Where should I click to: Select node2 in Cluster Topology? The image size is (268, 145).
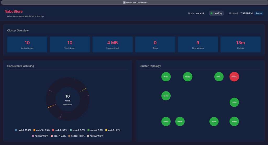click(x=234, y=102)
